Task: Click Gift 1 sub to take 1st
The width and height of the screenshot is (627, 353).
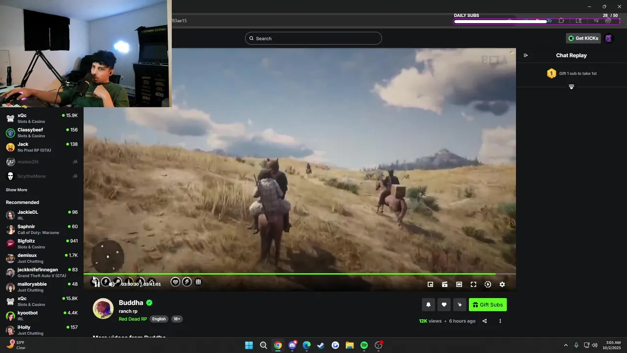Action: coord(571,74)
